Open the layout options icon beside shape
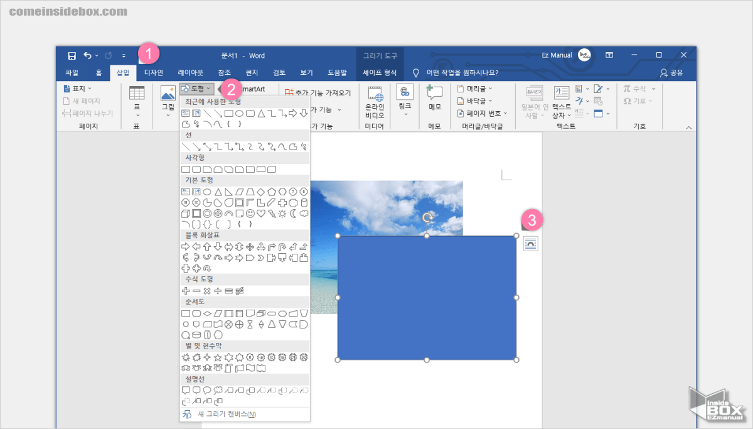Image resolution: width=753 pixels, height=429 pixels. pyautogui.click(x=531, y=244)
